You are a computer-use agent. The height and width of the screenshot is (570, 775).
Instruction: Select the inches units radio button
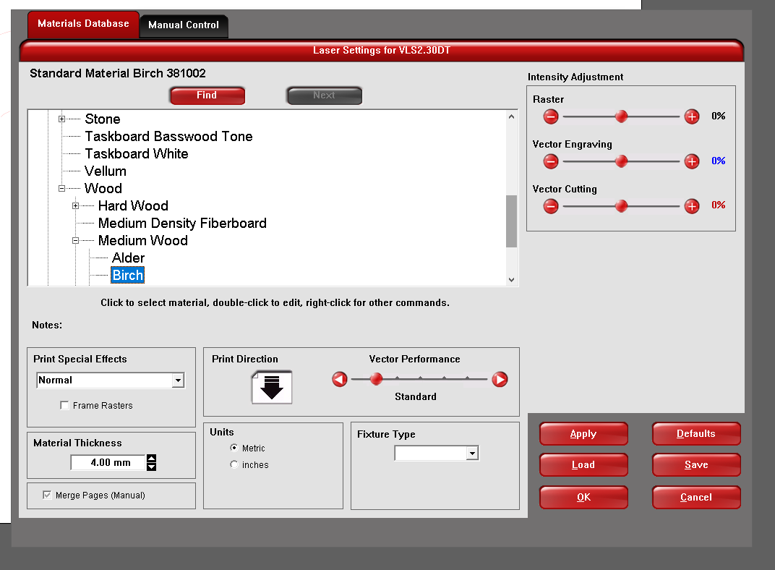tap(234, 465)
